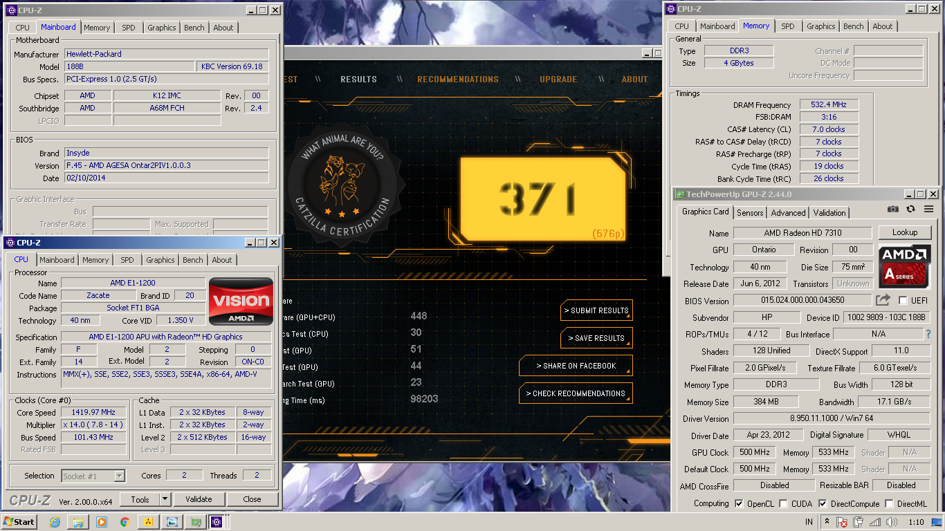Viewport: 945px width, 531px height.
Task: Click the Validate button in CPU-Z
Action: click(x=199, y=499)
